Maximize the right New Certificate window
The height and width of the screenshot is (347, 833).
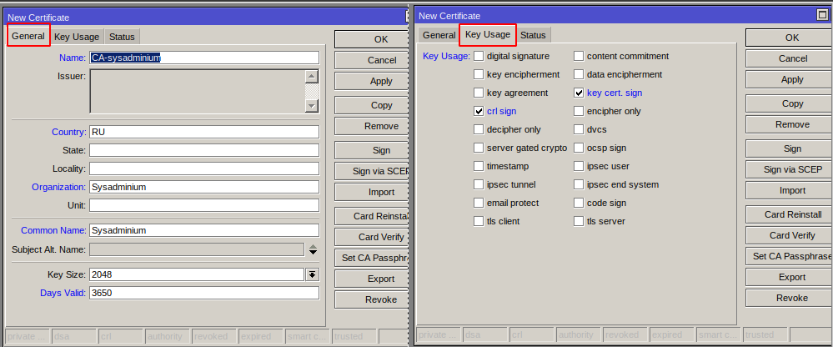[x=822, y=15]
